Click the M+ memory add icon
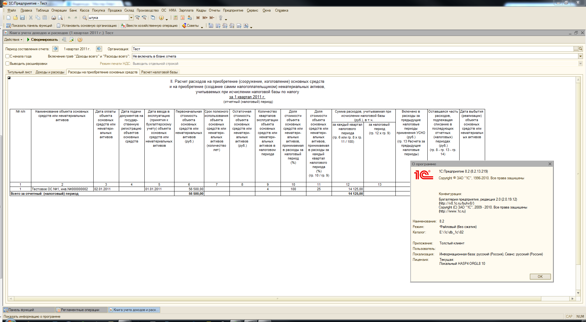 (205, 18)
